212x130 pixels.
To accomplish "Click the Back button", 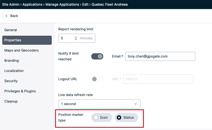I will 11,16.
